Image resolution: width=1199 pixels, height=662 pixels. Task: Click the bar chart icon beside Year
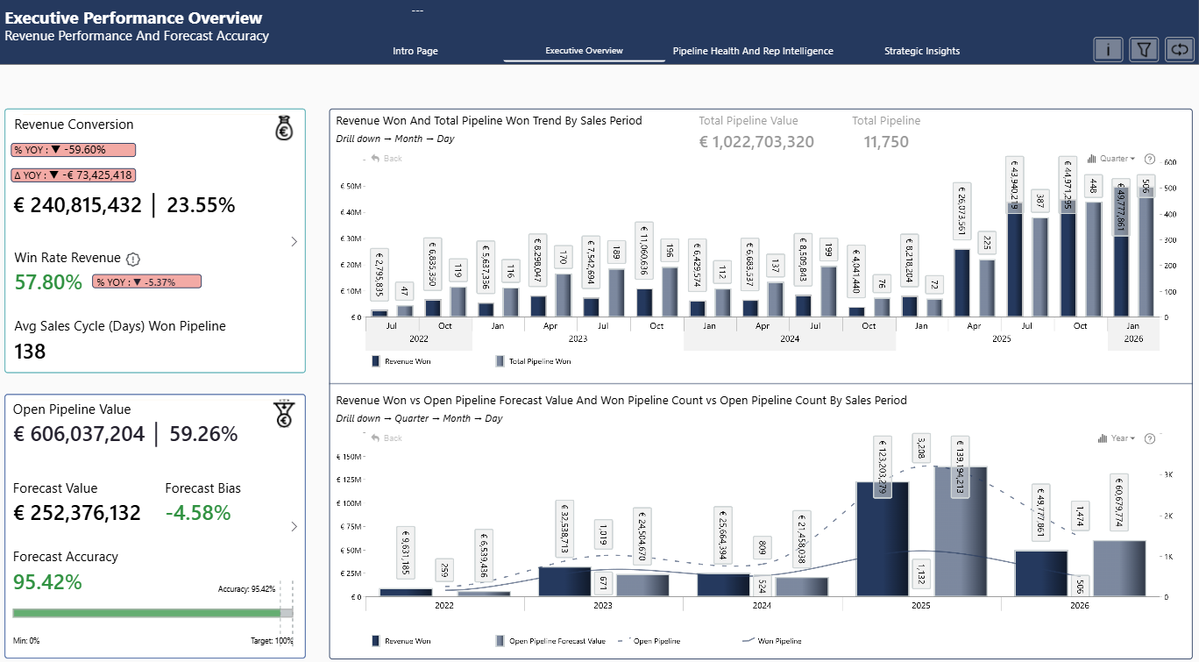pos(1103,438)
